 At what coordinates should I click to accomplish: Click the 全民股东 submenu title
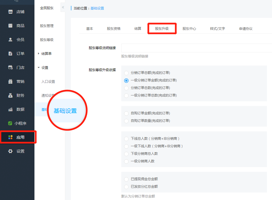pyautogui.click(x=47, y=8)
